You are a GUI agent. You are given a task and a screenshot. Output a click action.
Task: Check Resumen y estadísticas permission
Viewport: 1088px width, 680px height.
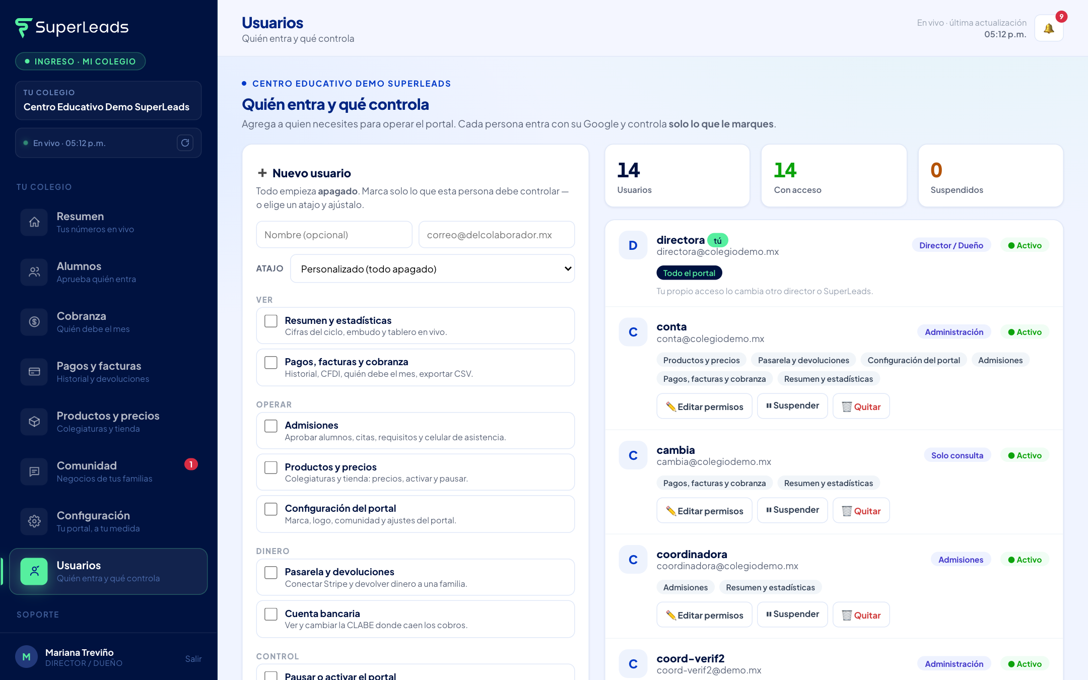tap(271, 321)
